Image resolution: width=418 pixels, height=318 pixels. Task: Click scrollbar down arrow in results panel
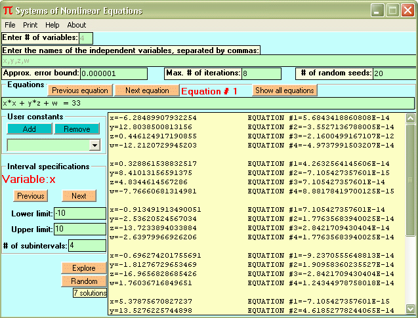(411, 308)
